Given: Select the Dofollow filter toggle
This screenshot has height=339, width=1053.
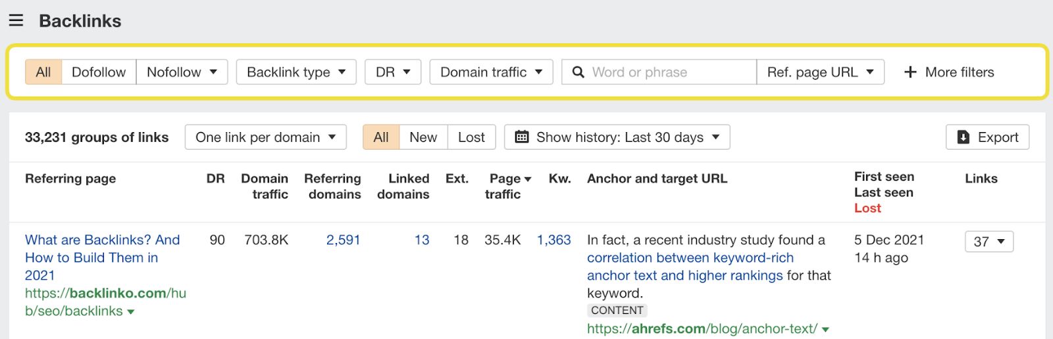Looking at the screenshot, I should point(99,72).
